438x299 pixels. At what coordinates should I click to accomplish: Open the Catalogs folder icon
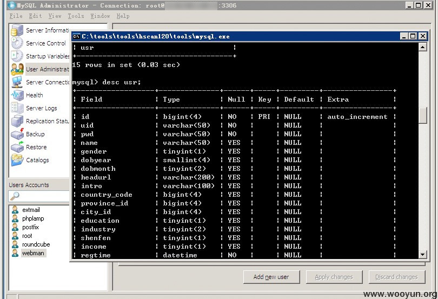17,160
